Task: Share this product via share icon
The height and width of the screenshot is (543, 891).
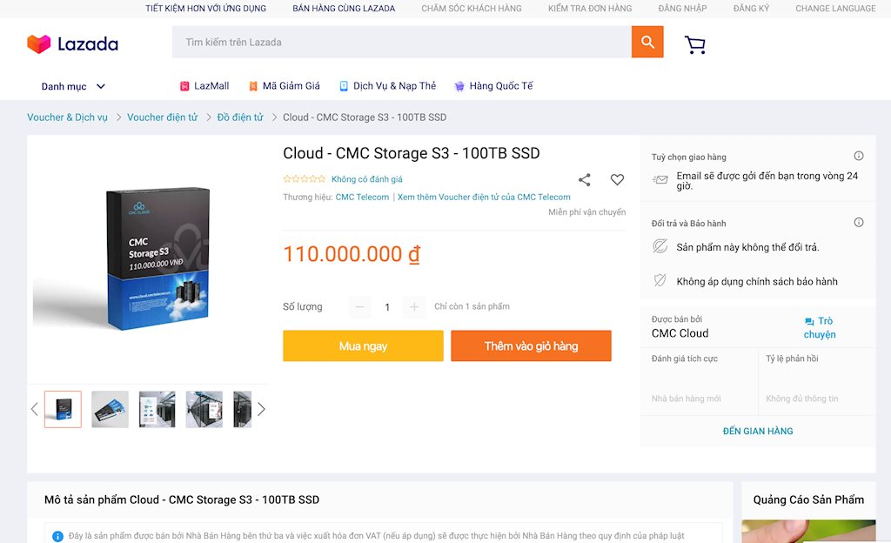Action: (585, 180)
